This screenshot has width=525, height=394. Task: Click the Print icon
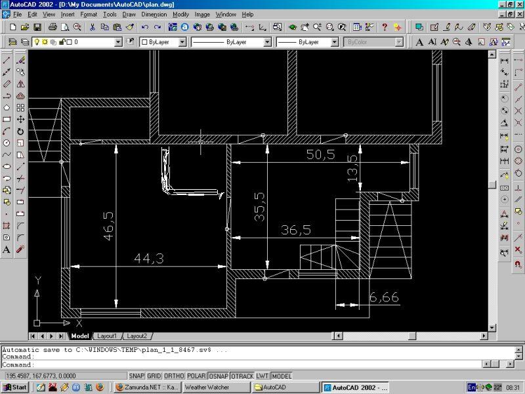52,27
